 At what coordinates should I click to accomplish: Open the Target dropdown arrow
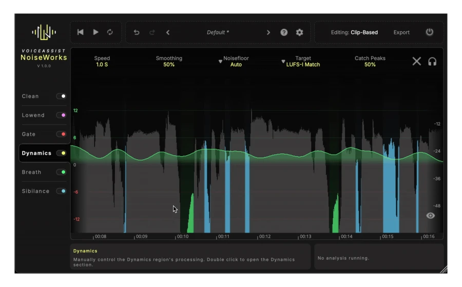(x=283, y=61)
